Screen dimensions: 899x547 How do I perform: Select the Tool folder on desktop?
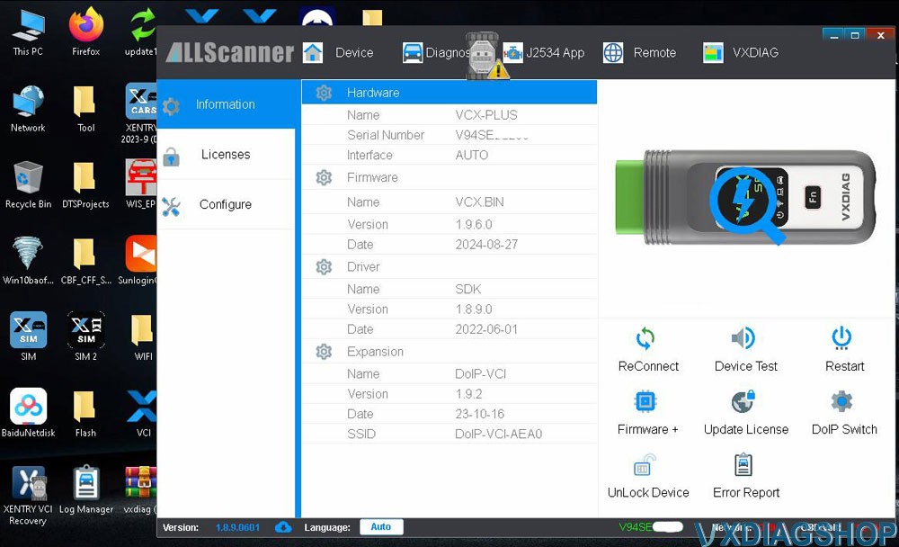tap(85, 109)
